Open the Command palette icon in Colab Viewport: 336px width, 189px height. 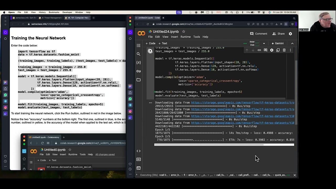139,159
